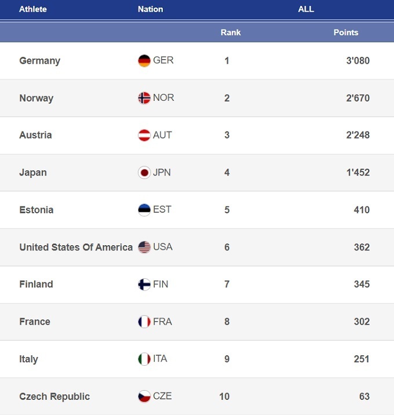Click the Czech Republic flag icon
This screenshot has width=394, height=415.
(x=144, y=396)
